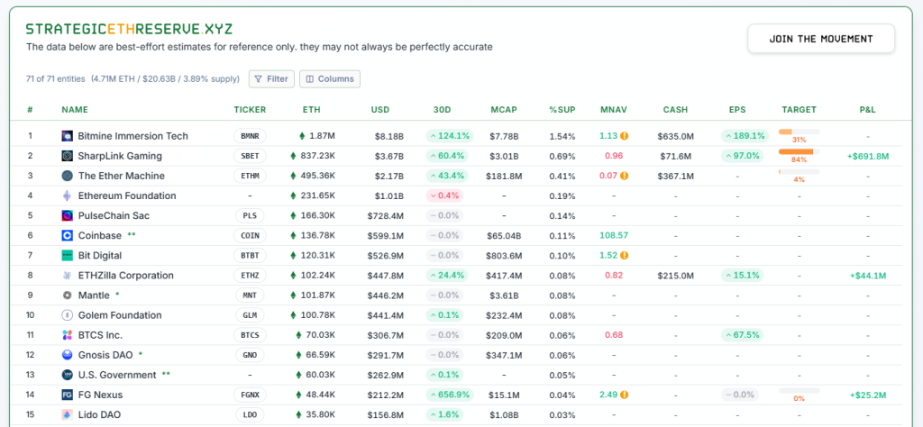This screenshot has height=427, width=923.
Task: Click the Bitmine Immersion Tech logo icon
Action: (x=67, y=136)
